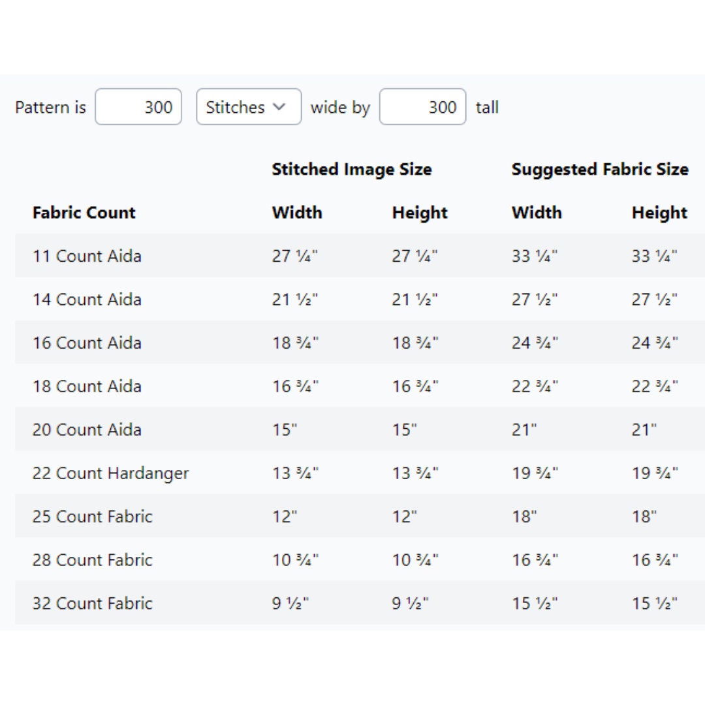Image resolution: width=705 pixels, height=705 pixels.
Task: Select the 14 Count Aida row
Action: point(360,299)
